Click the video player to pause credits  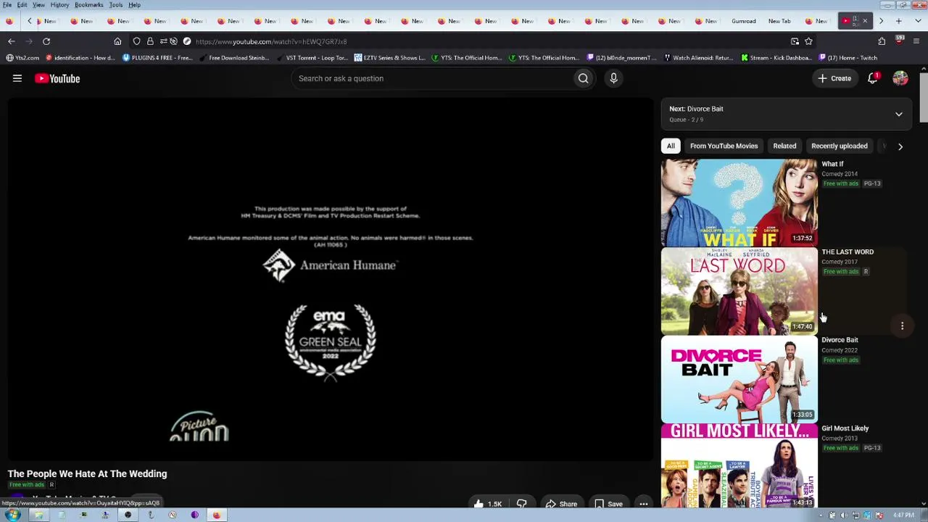331,279
